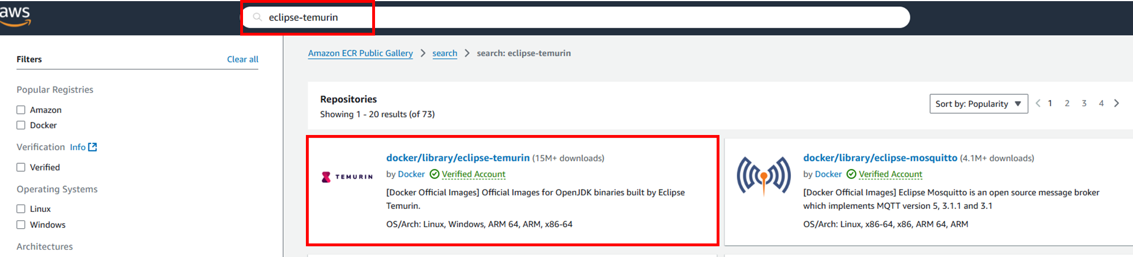Screen dimensions: 1133x257
Task: Click 'search: eclipse-temurin' breadcrumb text
Action: point(523,53)
